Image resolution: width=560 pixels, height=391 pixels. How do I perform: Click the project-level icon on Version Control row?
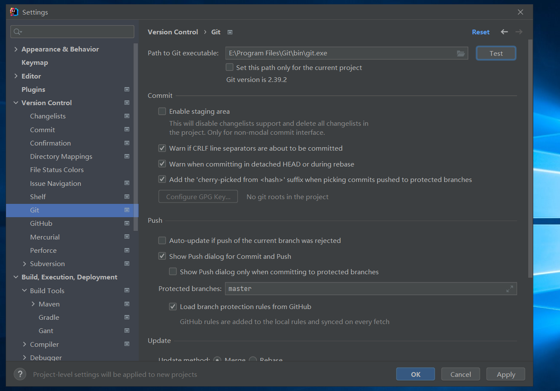(127, 103)
